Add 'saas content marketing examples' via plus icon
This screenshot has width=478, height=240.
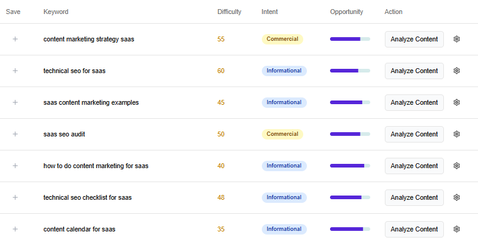[15, 102]
